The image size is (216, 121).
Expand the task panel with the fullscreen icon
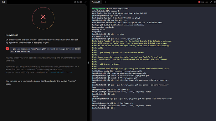(x=85, y=2)
